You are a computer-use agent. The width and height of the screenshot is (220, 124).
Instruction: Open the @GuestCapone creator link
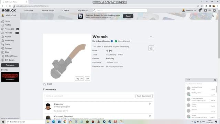[x=103, y=41]
